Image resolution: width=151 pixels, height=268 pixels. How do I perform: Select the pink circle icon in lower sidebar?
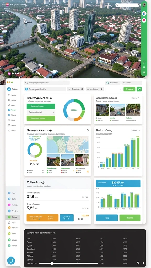[x=9, y=205]
